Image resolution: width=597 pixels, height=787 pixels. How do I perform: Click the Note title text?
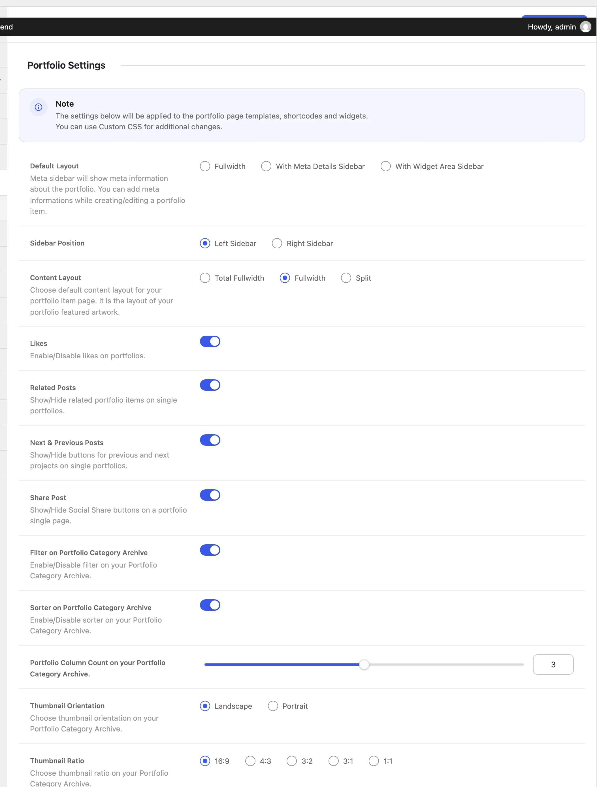coord(65,104)
